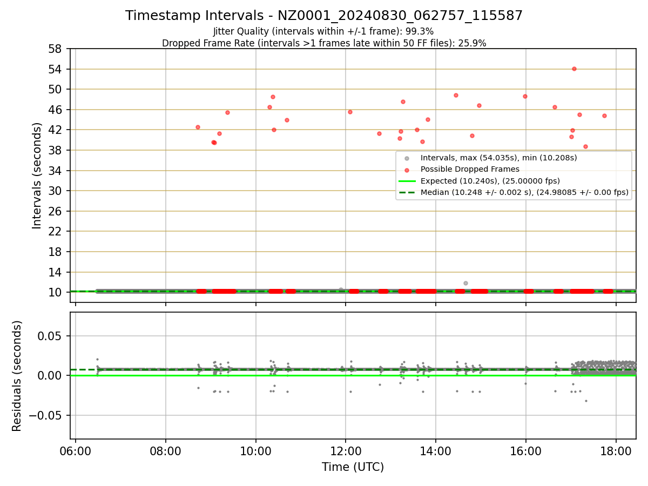Click the x-axis tick label 16:00
The width and height of the screenshot is (648, 486).
point(526,450)
